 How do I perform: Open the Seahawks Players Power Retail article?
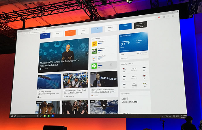tap(75, 85)
